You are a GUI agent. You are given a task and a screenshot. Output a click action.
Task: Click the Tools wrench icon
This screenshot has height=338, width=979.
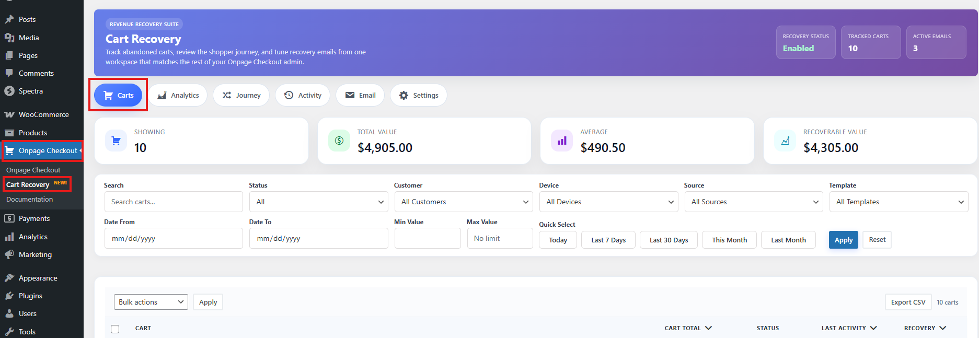pyautogui.click(x=9, y=332)
